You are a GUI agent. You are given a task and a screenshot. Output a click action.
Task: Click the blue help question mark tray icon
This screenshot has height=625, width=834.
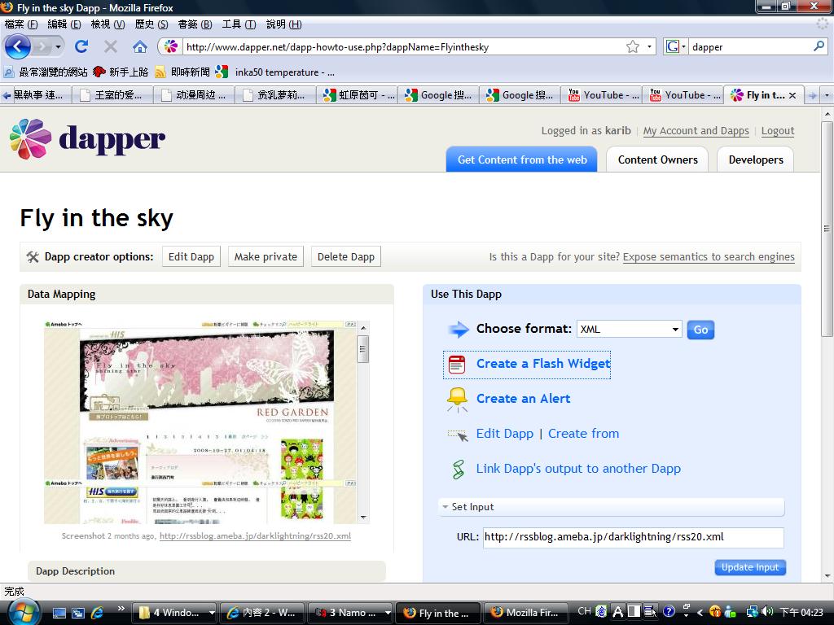pos(669,612)
